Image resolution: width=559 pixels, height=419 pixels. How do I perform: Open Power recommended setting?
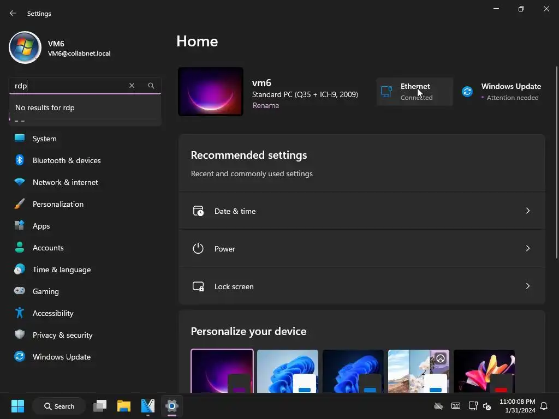[362, 249]
